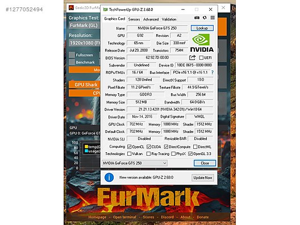
Task: Minimize the GPU-Z window
Action: click(183, 9)
